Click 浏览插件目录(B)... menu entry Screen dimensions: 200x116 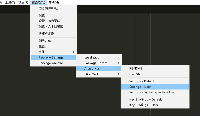51,8
